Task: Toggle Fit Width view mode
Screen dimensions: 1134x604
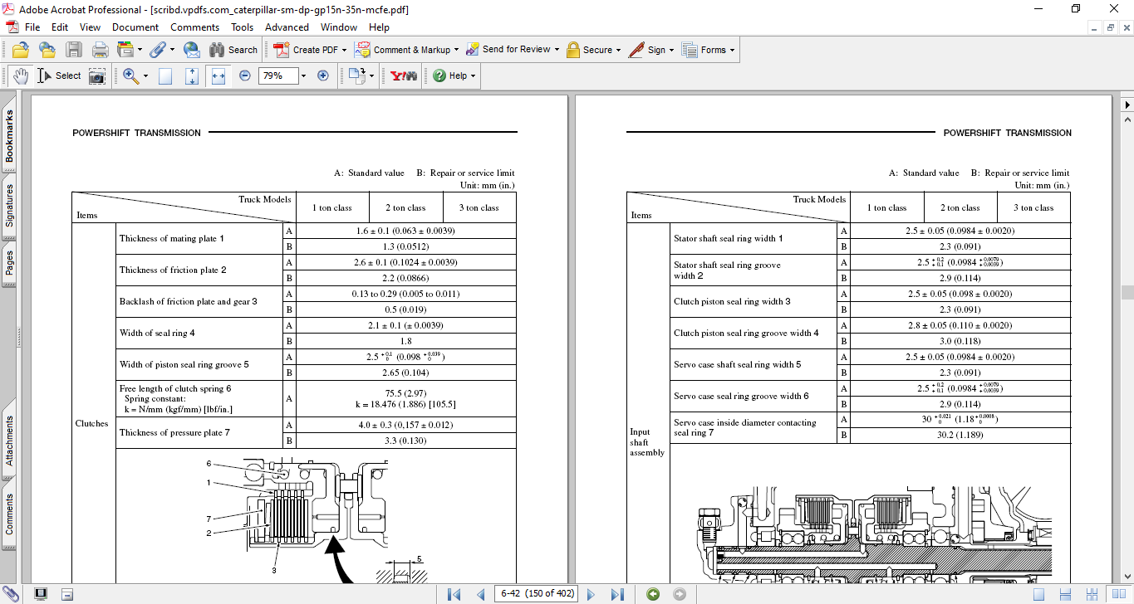Action: point(218,75)
